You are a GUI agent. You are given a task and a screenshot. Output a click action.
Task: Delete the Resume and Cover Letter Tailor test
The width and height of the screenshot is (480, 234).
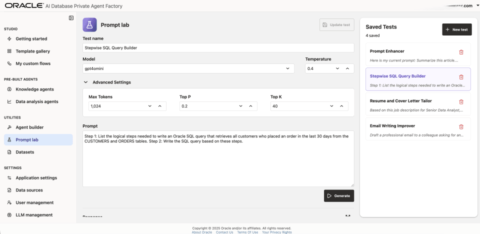461,102
